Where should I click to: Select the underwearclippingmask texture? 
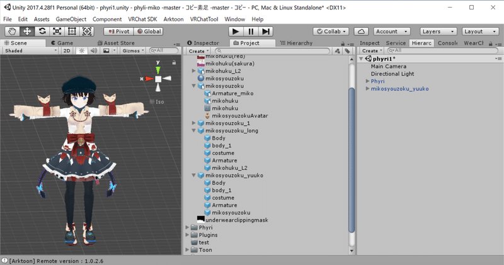click(x=236, y=220)
